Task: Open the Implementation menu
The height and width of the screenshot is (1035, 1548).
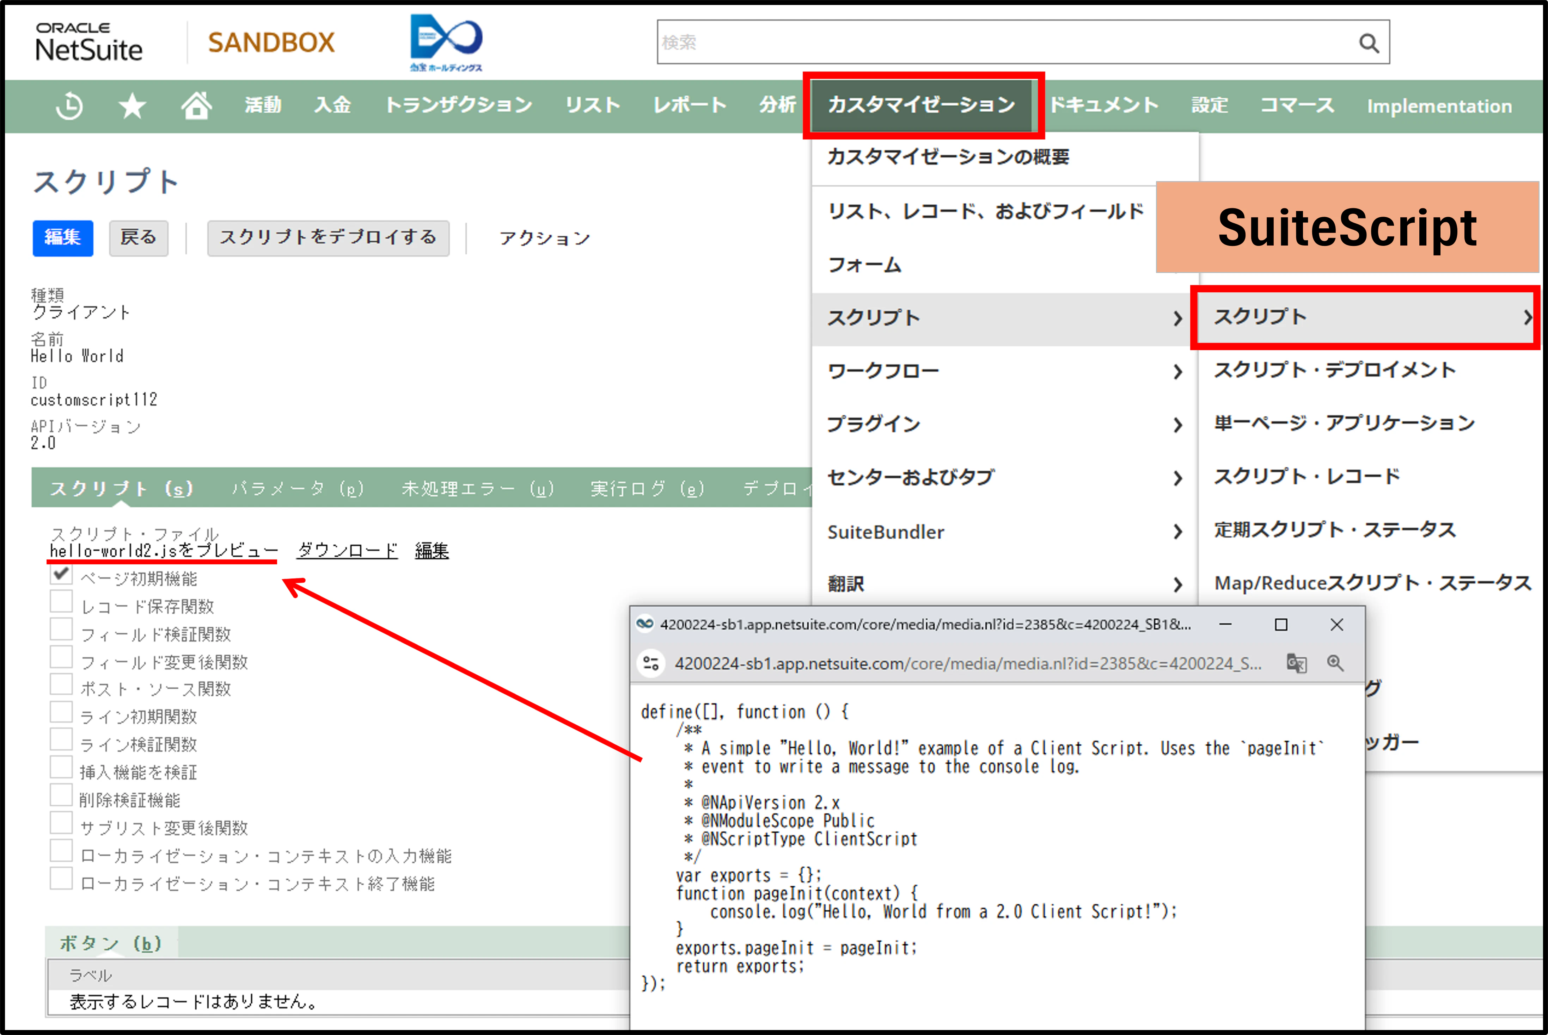Action: click(1439, 106)
